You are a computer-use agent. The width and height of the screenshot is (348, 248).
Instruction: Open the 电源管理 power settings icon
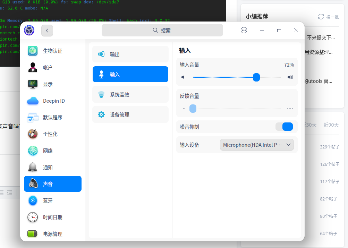pos(32,234)
